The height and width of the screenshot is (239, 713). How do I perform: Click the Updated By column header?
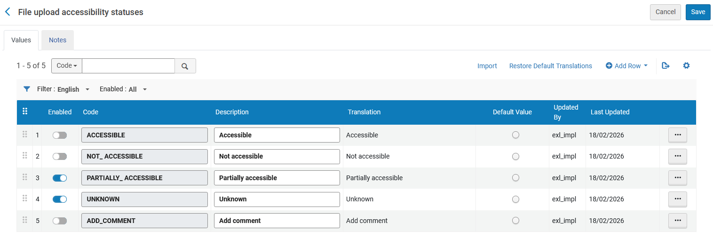pyautogui.click(x=566, y=112)
